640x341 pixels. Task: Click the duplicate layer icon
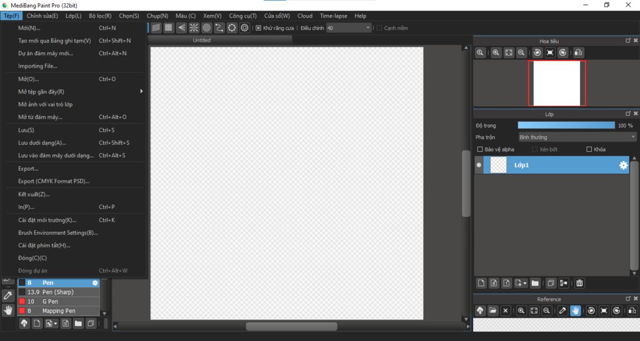tap(551, 283)
